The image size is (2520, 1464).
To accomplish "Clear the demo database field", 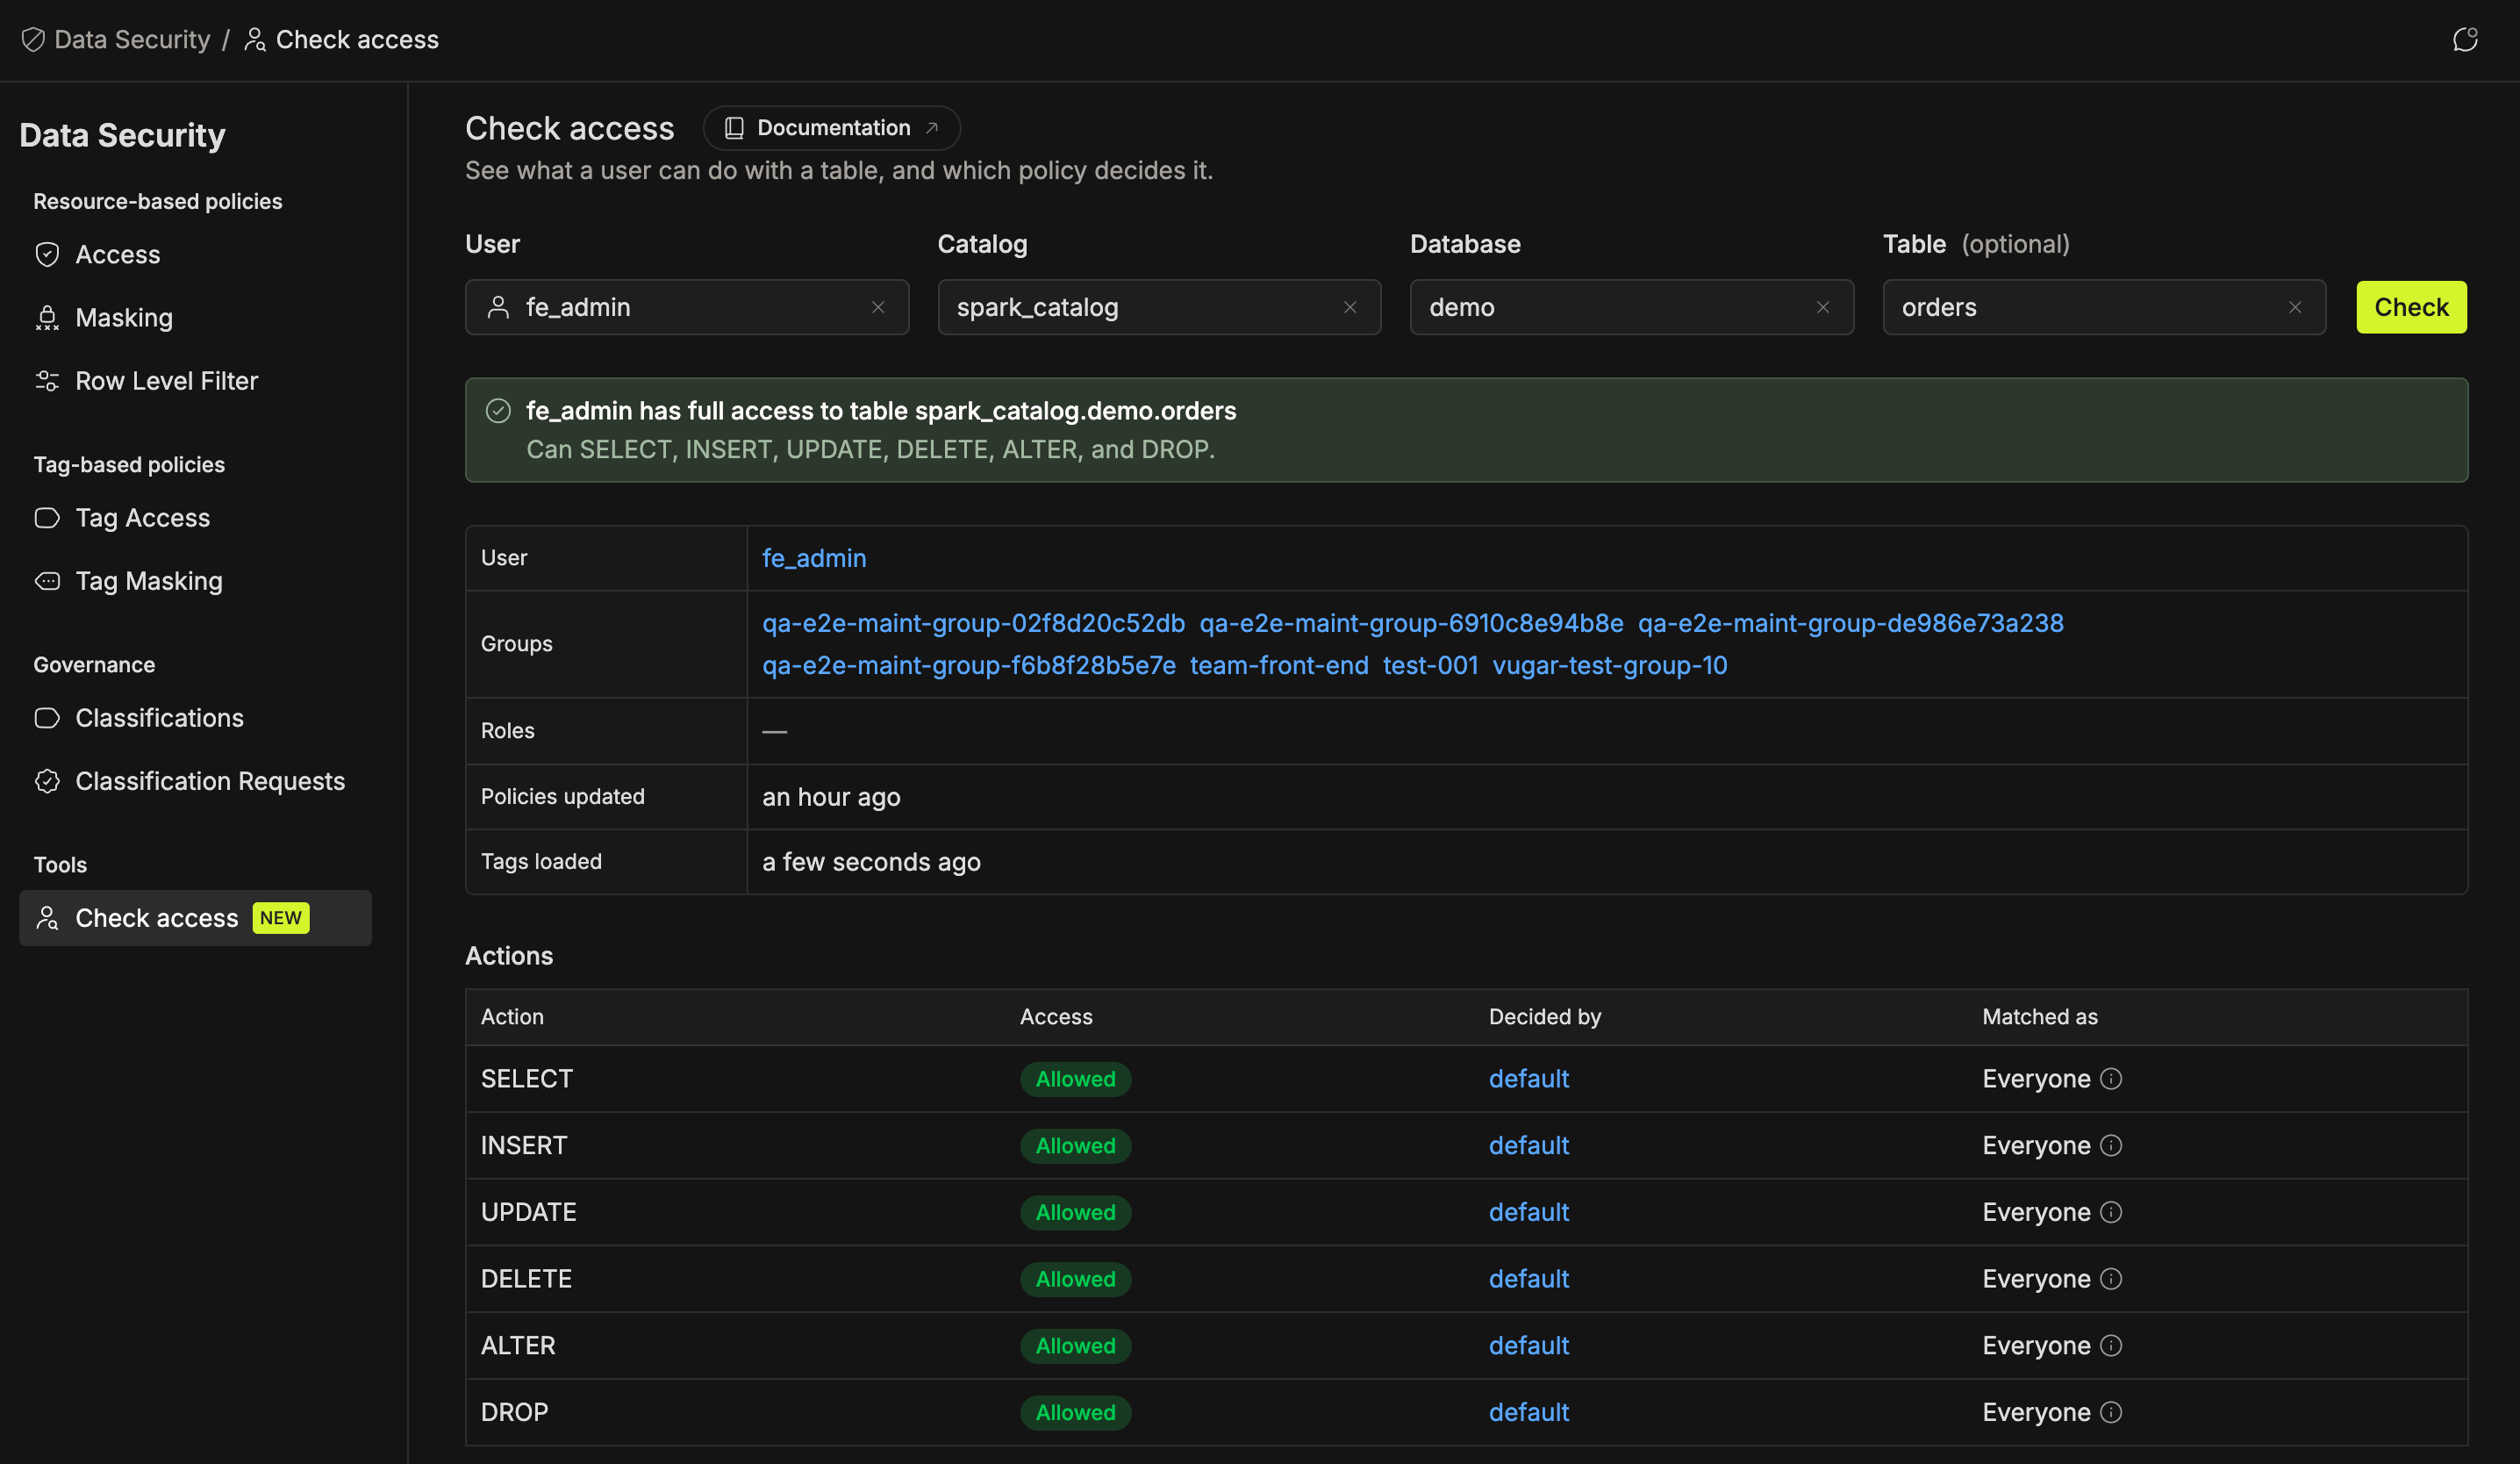I will [1823, 308].
